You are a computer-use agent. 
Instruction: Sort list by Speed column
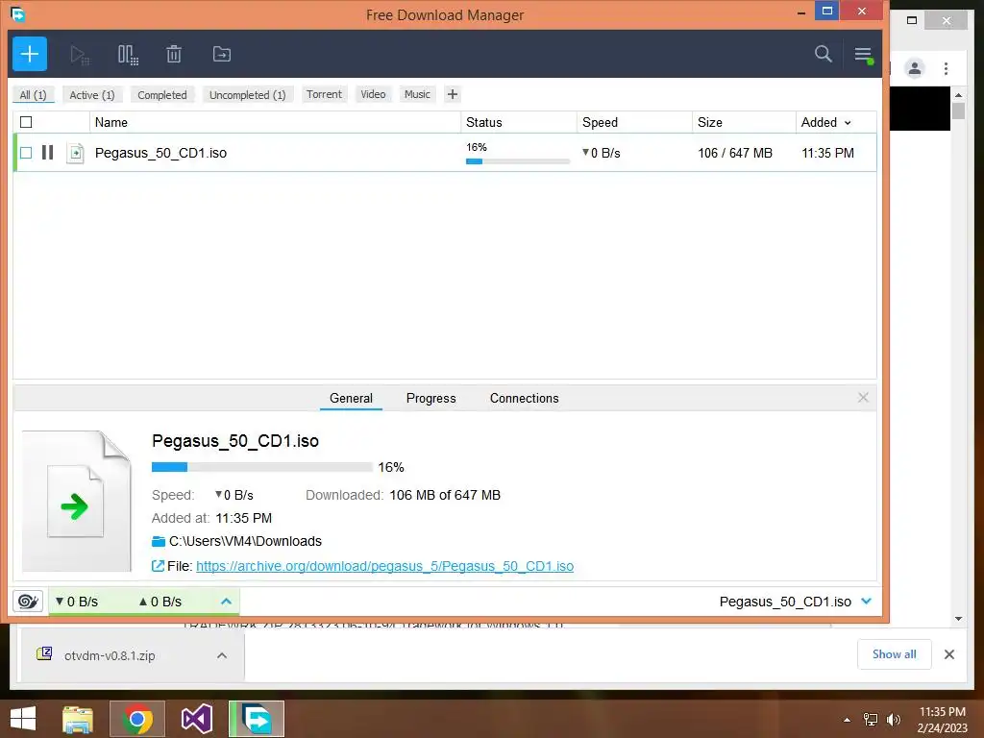(x=634, y=122)
